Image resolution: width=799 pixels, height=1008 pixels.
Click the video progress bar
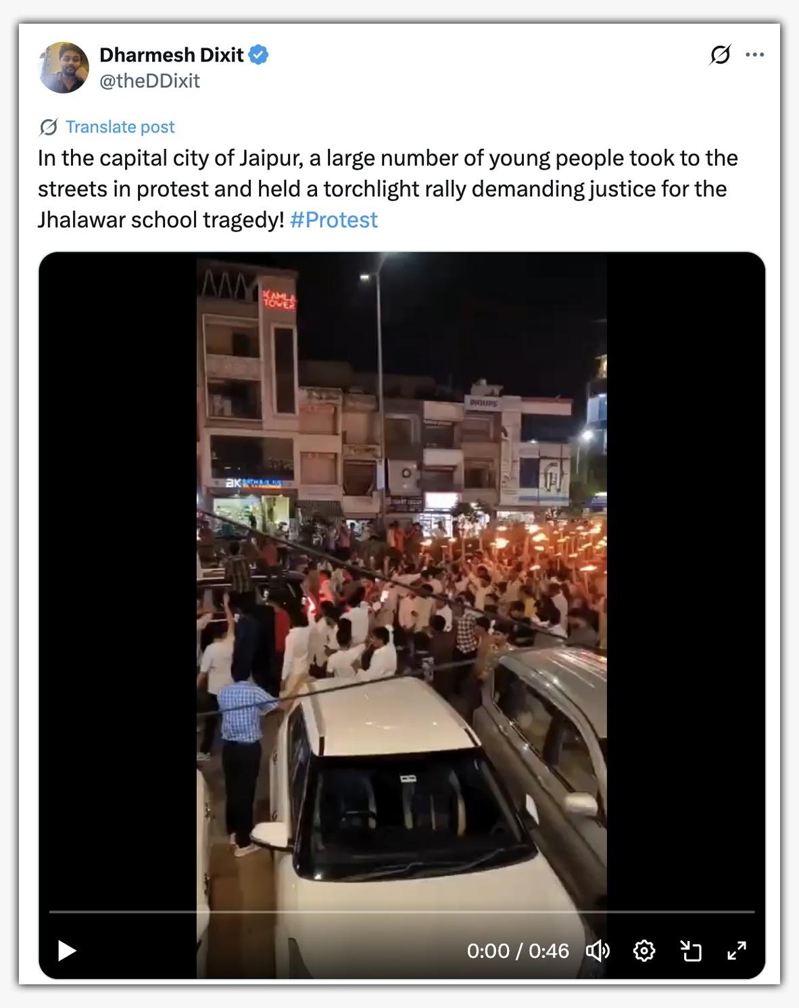[402, 912]
